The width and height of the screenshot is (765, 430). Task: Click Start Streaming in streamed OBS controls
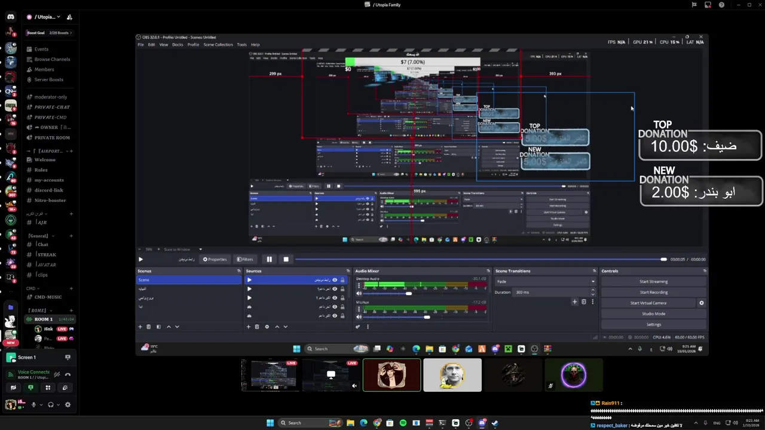point(654,281)
